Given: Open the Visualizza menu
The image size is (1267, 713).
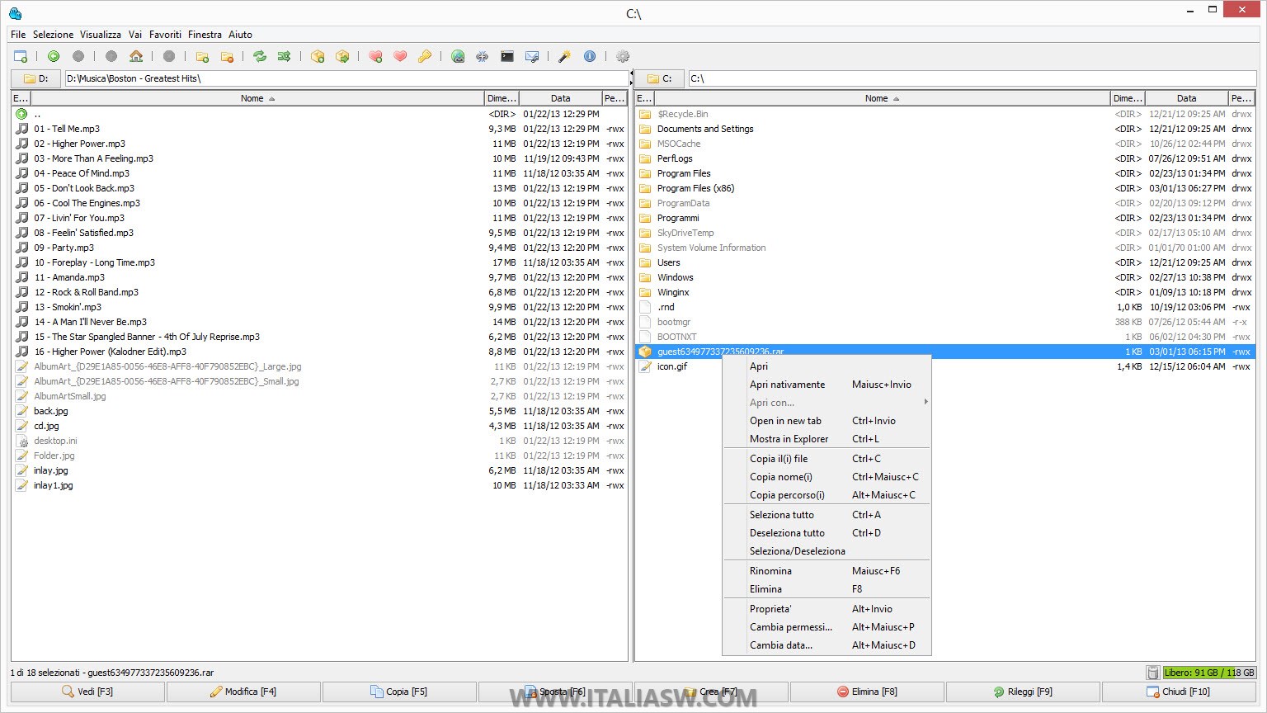Looking at the screenshot, I should [x=101, y=35].
